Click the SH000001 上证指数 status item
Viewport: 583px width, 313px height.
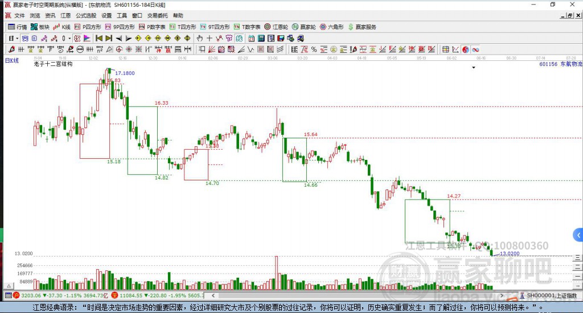click(x=548, y=295)
